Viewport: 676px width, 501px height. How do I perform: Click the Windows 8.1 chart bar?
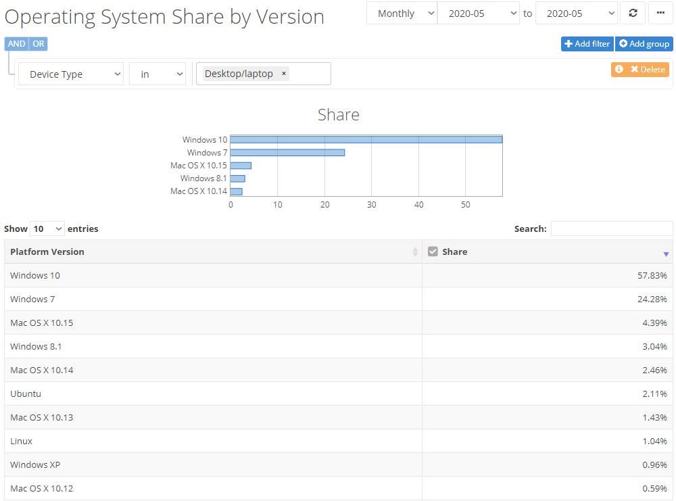coord(238,178)
